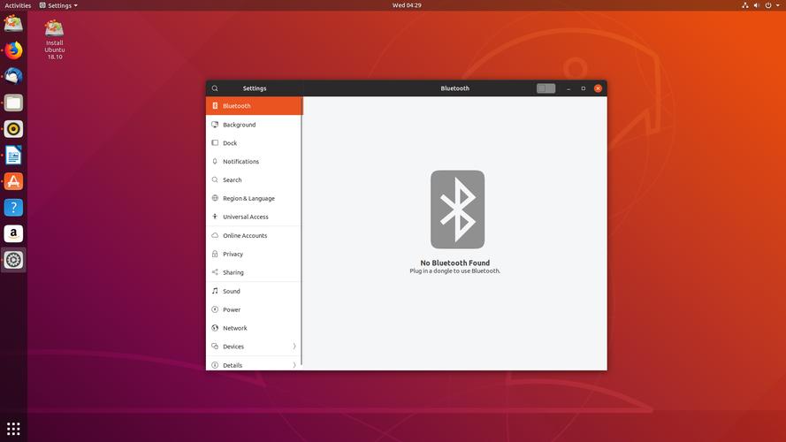Viewport: 786px width, 442px height.
Task: Open the Dock settings panel
Action: point(253,143)
